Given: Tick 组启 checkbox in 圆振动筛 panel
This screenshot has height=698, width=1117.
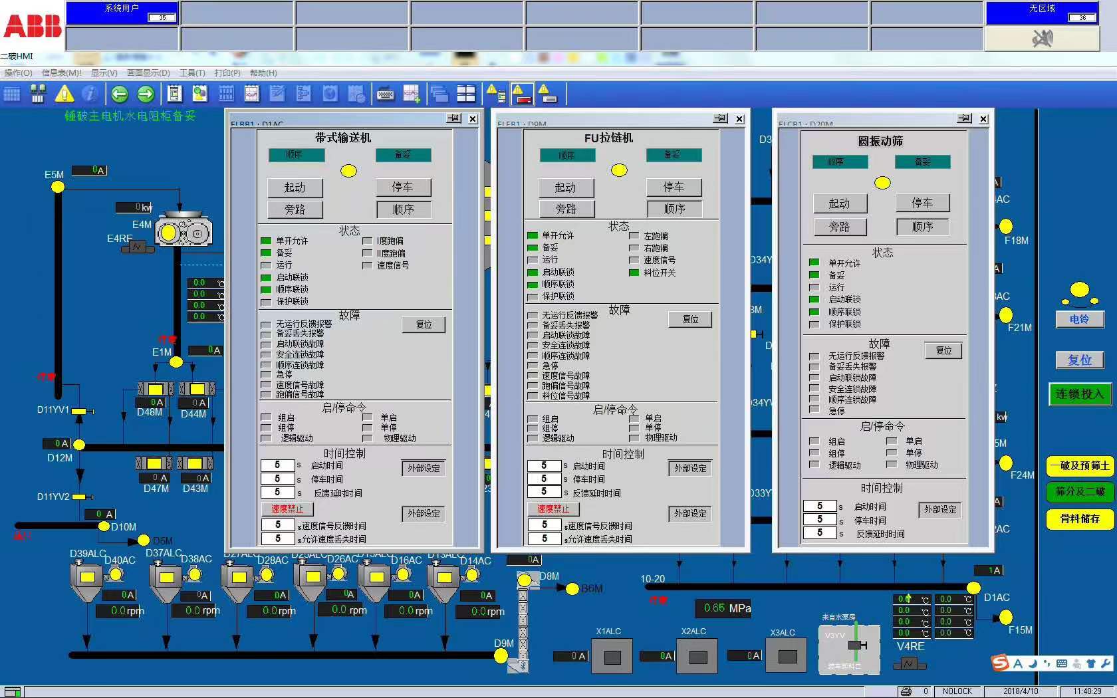Looking at the screenshot, I should coord(814,441).
